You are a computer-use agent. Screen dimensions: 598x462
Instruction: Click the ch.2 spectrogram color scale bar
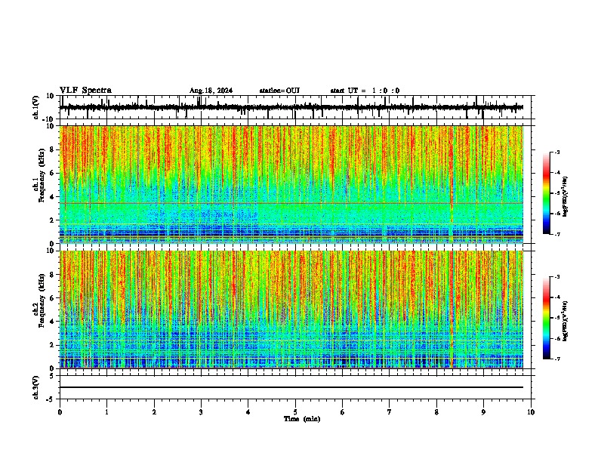[546, 318]
